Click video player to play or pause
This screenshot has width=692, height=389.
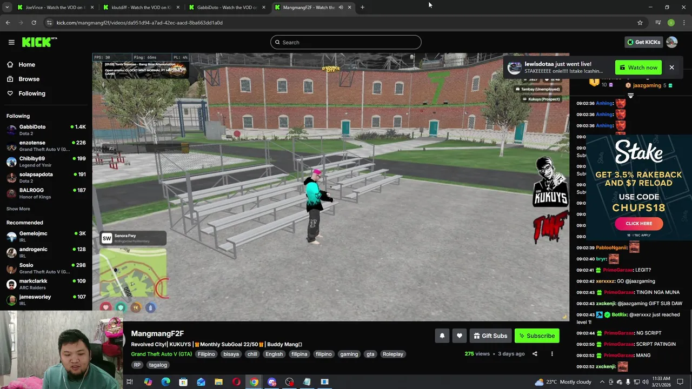coord(330,187)
